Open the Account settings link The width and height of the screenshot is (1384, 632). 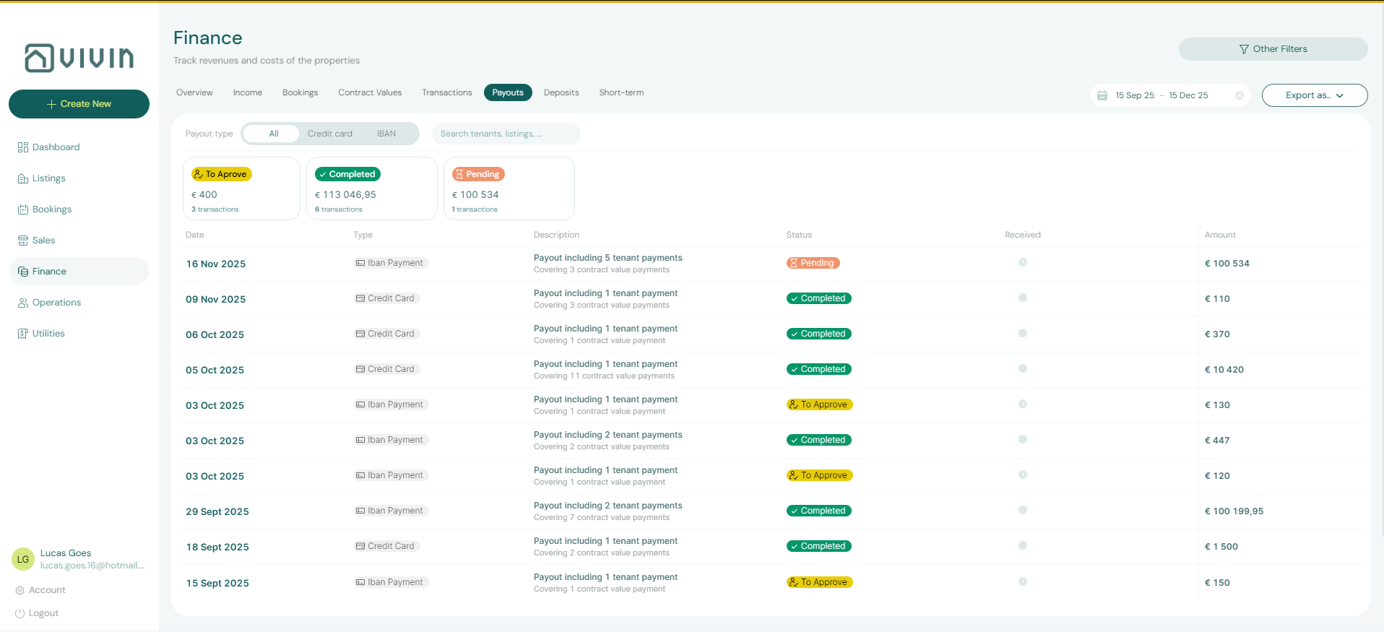pos(47,590)
